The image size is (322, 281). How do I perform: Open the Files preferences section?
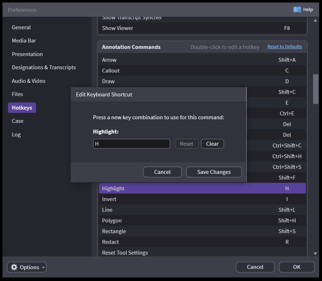(17, 94)
